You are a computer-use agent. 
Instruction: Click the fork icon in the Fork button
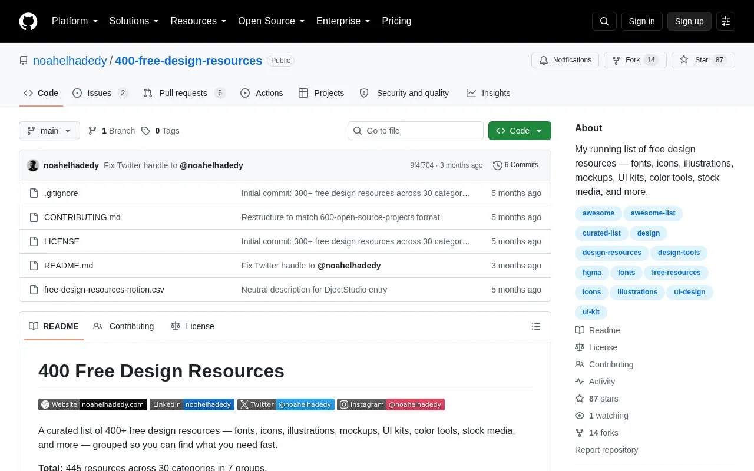click(616, 60)
